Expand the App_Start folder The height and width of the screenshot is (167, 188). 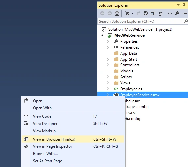[108, 59]
